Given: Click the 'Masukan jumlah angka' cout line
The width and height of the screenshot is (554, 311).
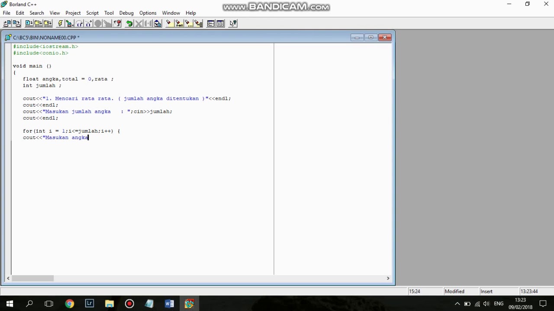Looking at the screenshot, I should [97, 111].
